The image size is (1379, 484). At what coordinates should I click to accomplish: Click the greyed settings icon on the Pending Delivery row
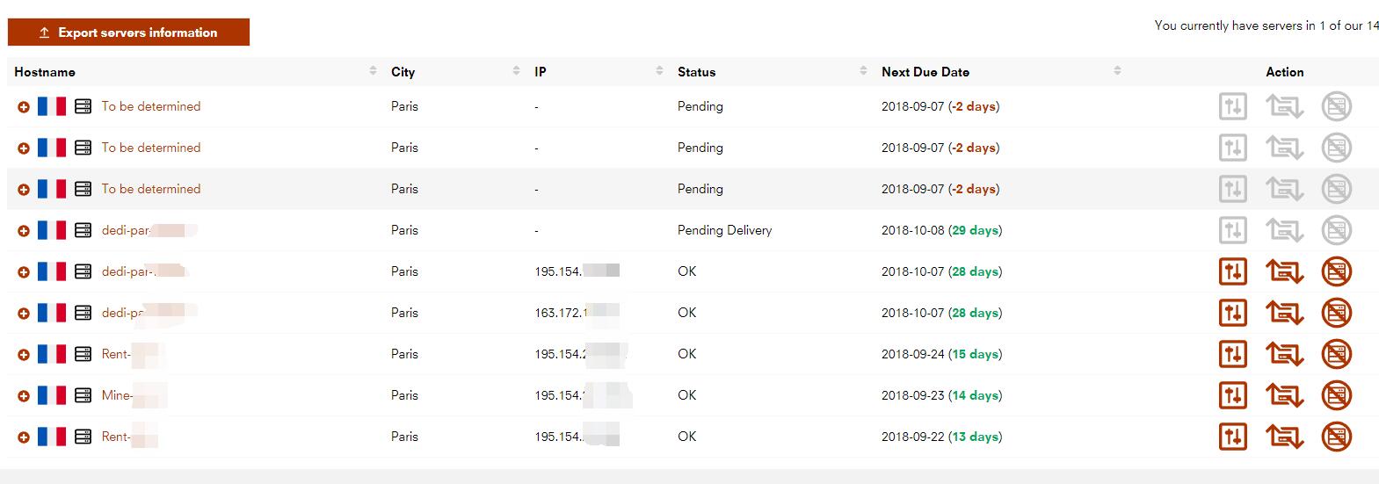tap(1233, 230)
